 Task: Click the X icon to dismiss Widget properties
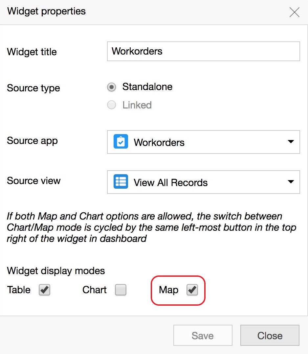[x=294, y=12]
